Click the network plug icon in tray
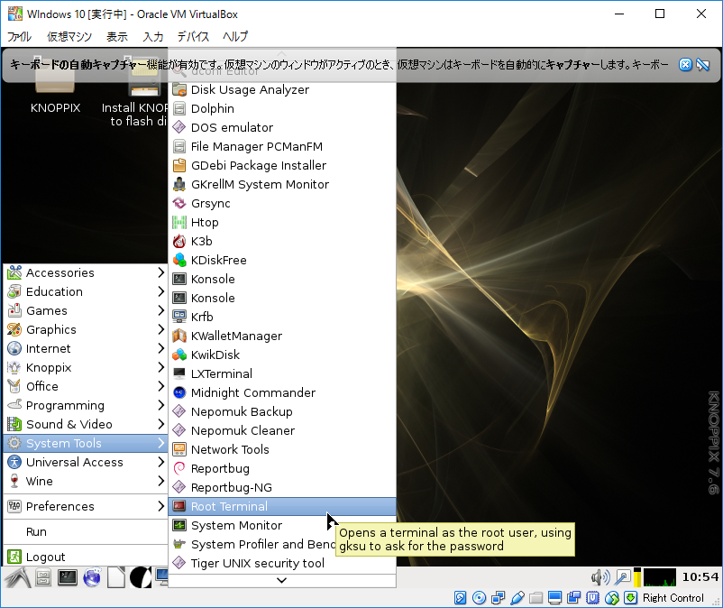The height and width of the screenshot is (608, 723). pyautogui.click(x=623, y=577)
